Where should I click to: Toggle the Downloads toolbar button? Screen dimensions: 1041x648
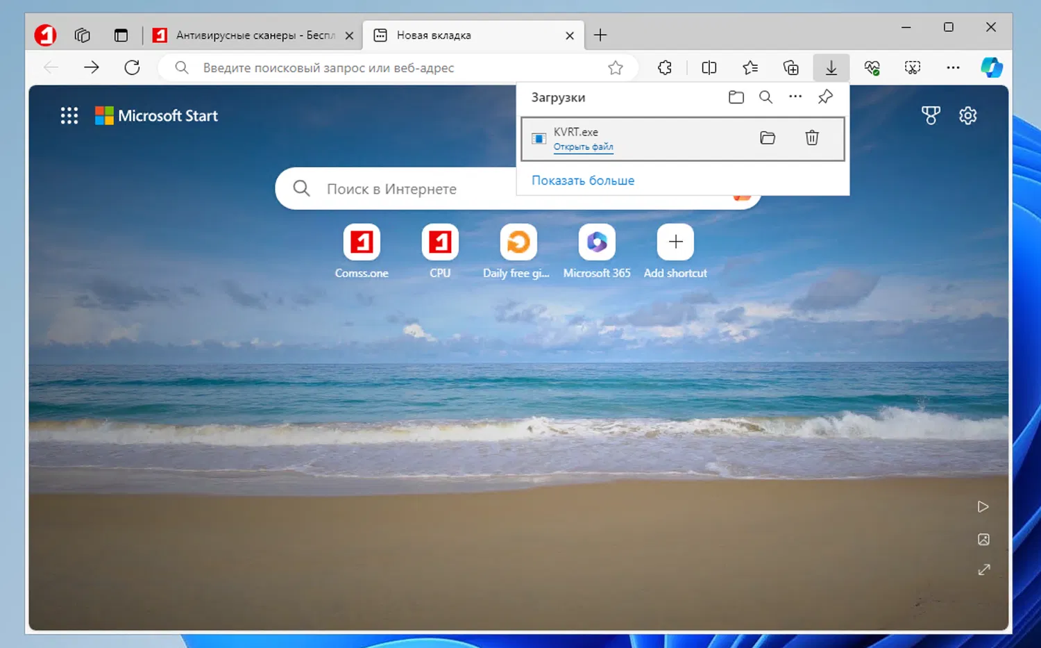coord(831,67)
